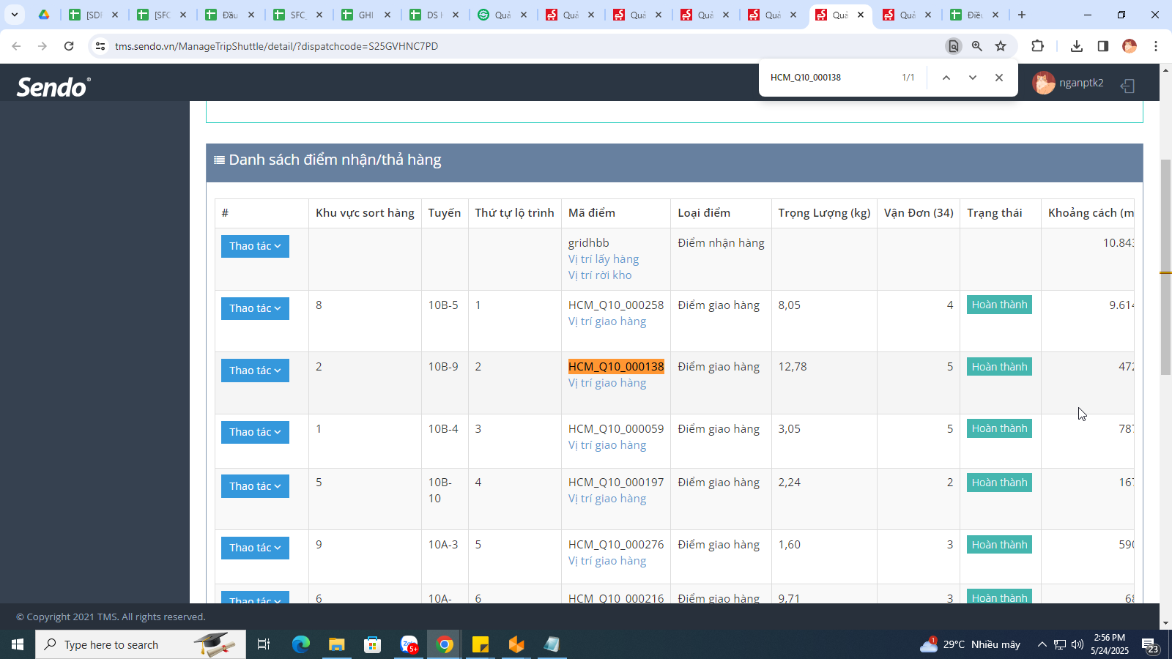
Task: Click the page vertical scrollbar thumb
Action: pyautogui.click(x=1165, y=267)
